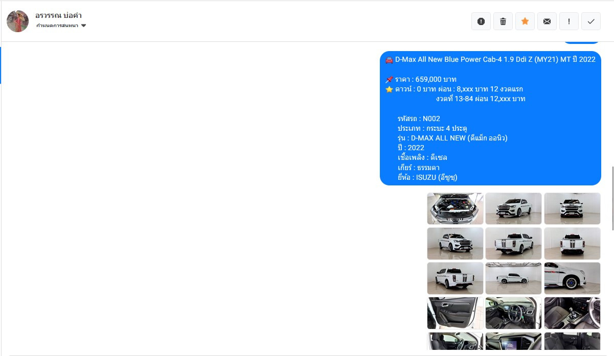Image resolution: width=614 pixels, height=356 pixels.
Task: Open the open-hood engine bay thumbnail
Action: [455, 208]
